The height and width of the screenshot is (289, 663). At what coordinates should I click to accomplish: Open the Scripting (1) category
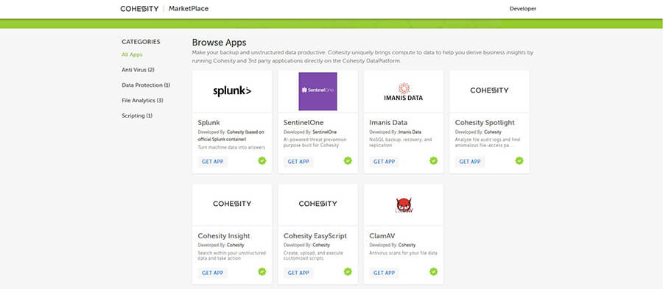pos(137,115)
